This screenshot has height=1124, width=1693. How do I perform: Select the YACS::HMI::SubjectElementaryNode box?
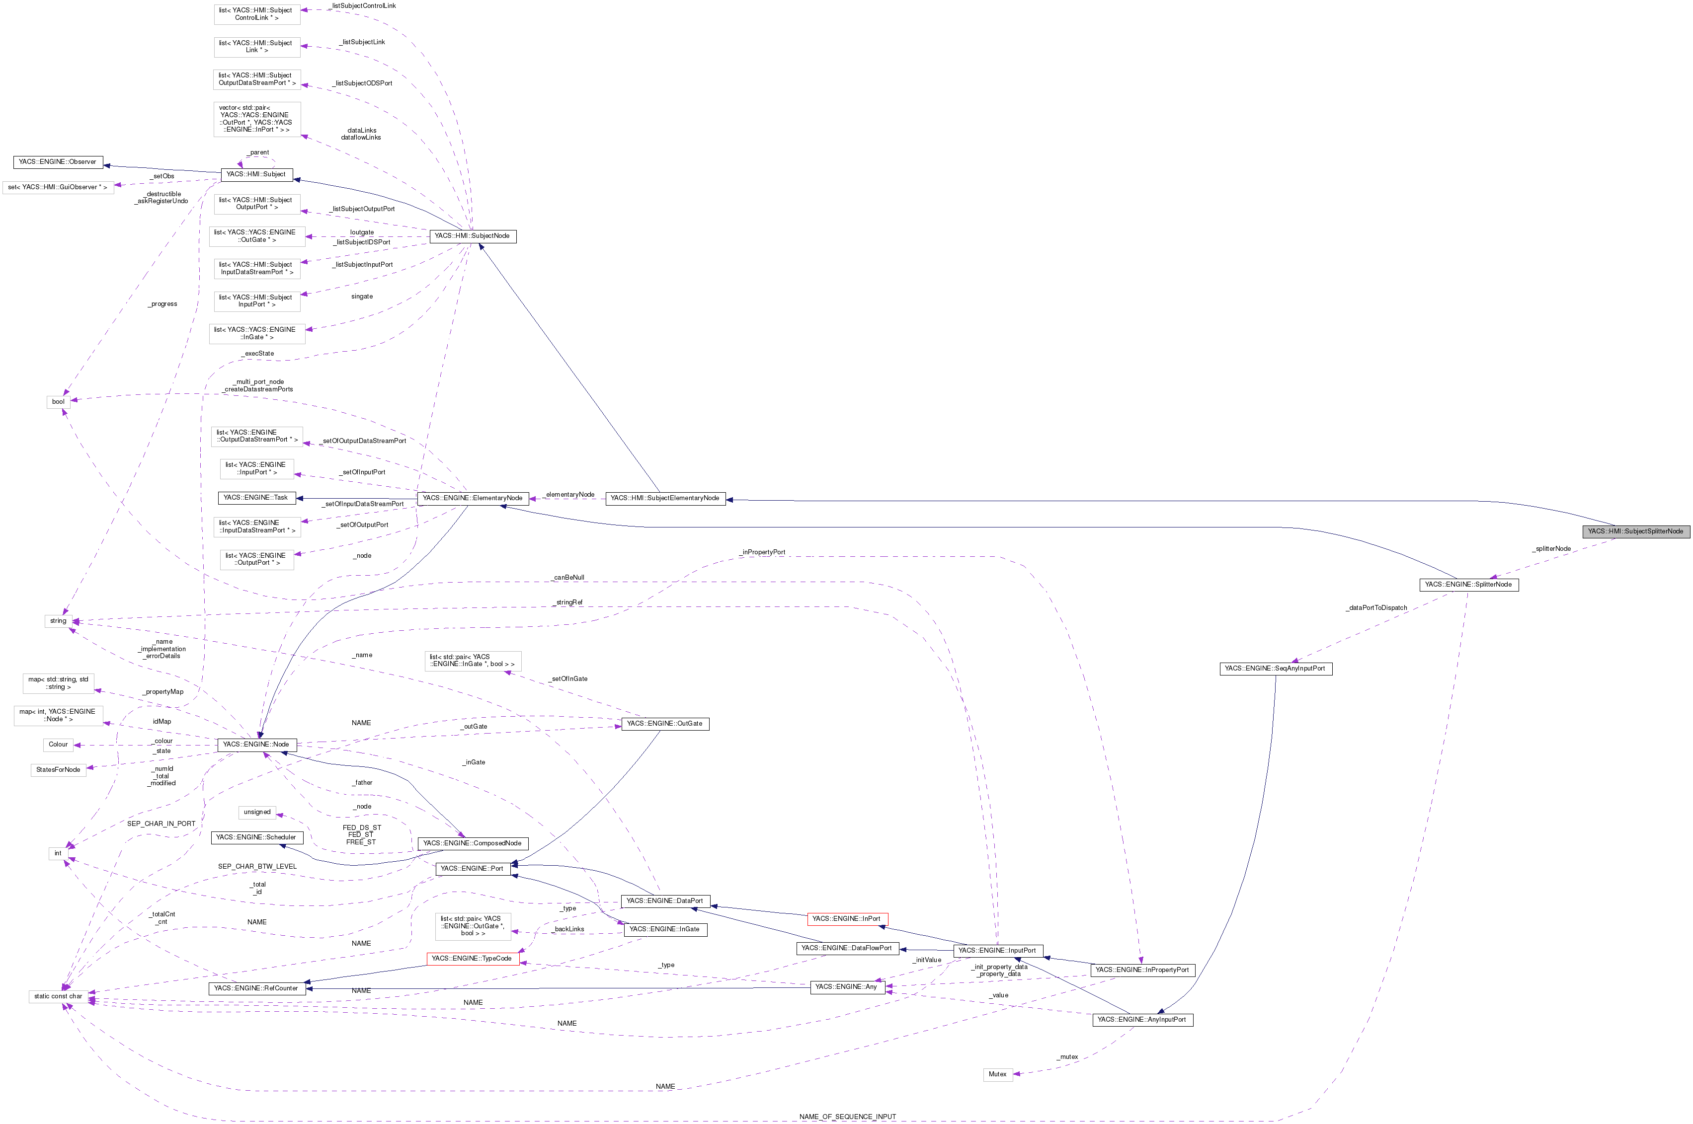click(x=667, y=498)
